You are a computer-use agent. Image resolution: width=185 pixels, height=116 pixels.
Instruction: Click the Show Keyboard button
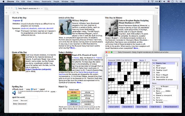(x=171, y=107)
